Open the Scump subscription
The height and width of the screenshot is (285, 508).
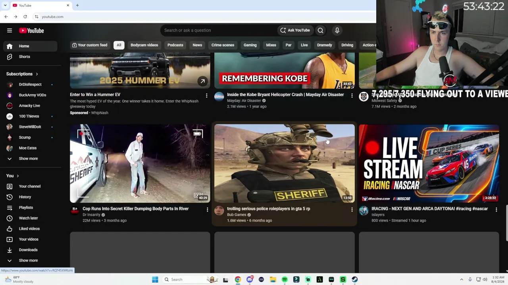point(30,137)
